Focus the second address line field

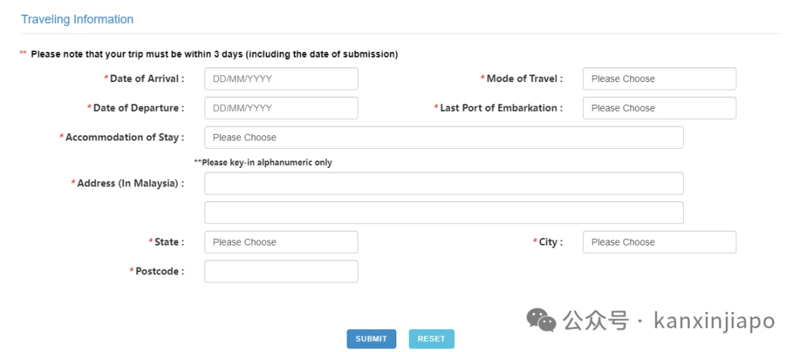point(444,213)
